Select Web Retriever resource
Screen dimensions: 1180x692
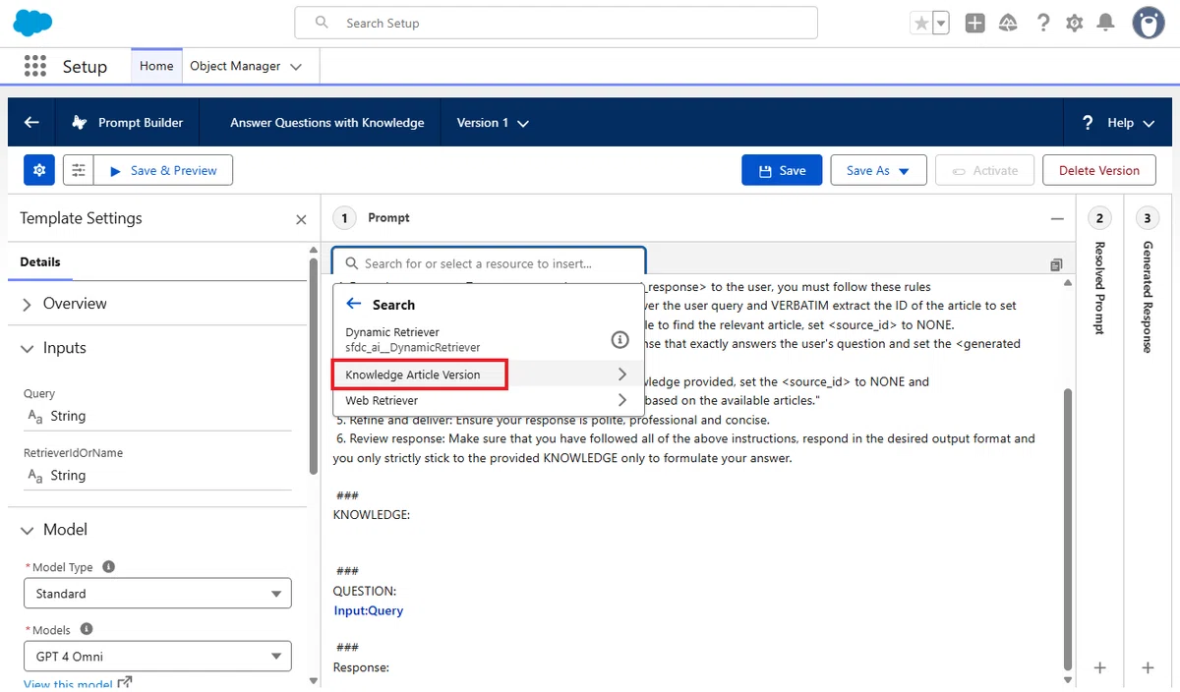point(488,400)
